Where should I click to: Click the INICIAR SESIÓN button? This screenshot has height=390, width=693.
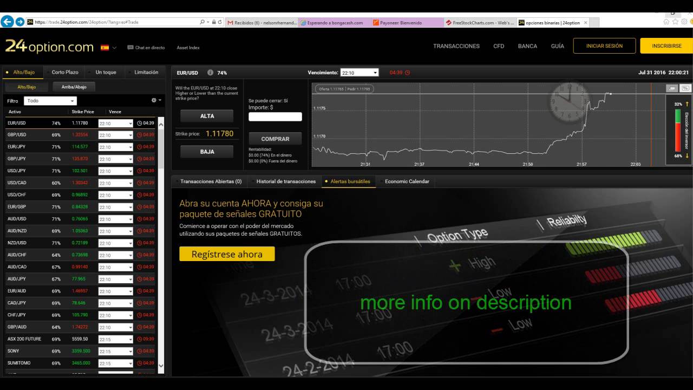604,46
